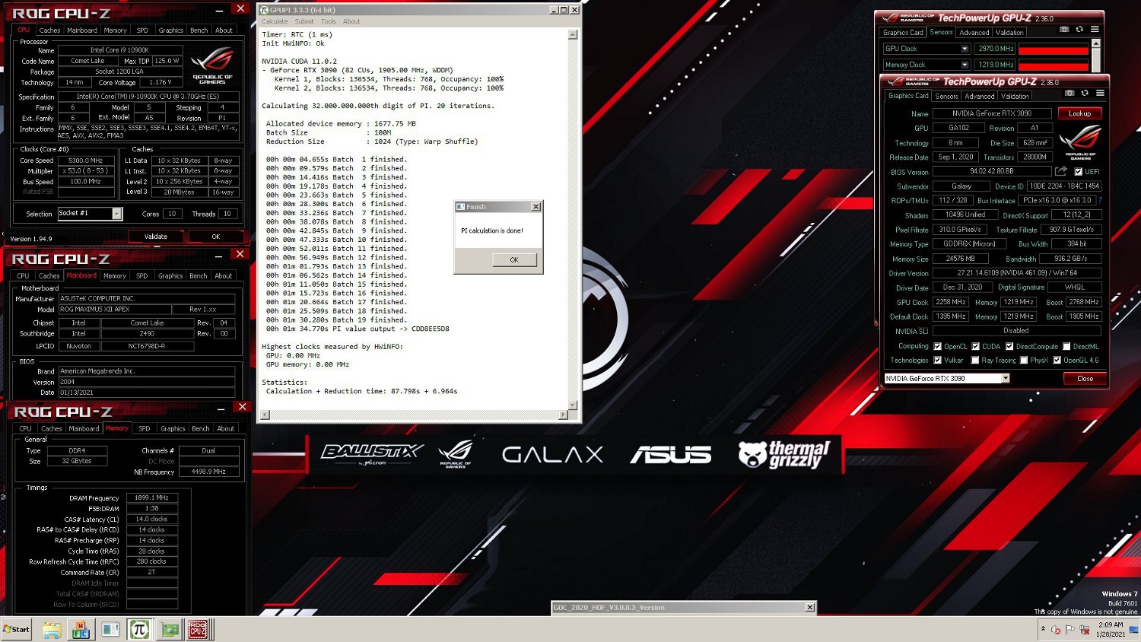
Task: Toggle the UEFI checkbox in GPU-Z
Action: coord(1078,172)
